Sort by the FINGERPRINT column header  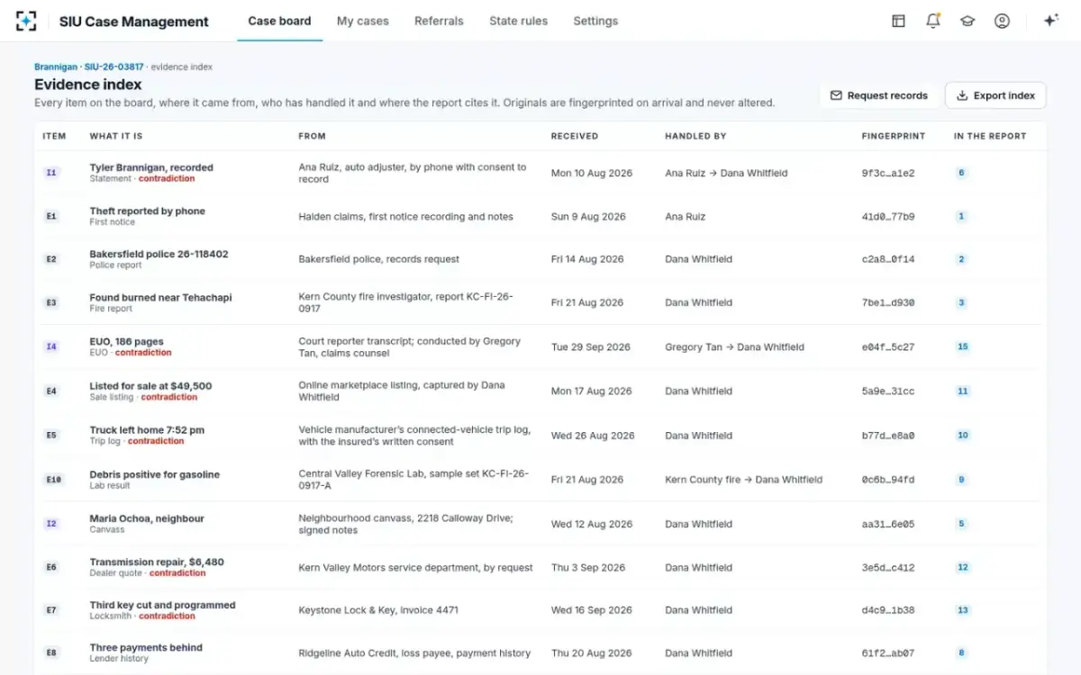pyautogui.click(x=893, y=136)
